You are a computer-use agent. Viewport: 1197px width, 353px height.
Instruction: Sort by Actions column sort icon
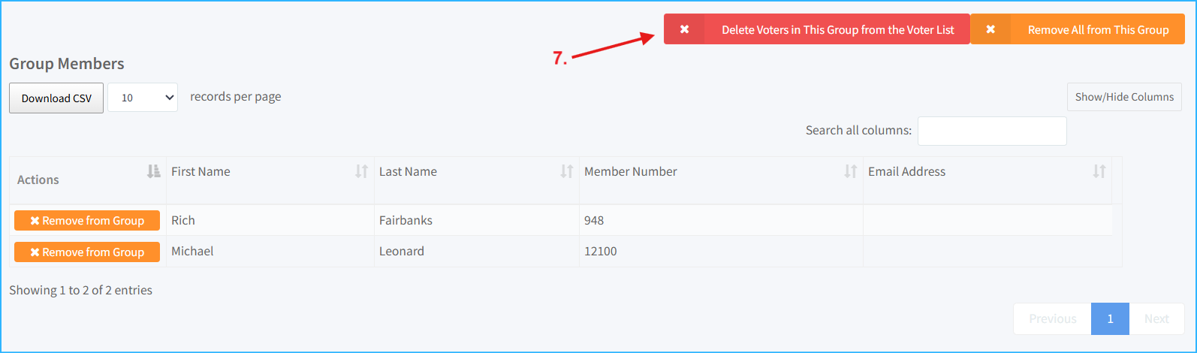click(x=153, y=171)
